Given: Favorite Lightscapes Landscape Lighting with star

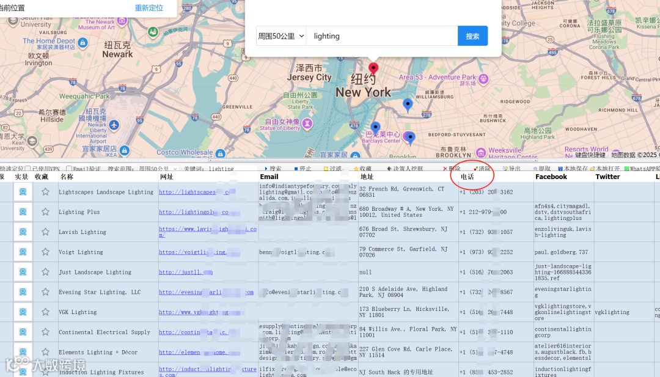Looking at the screenshot, I should [x=45, y=192].
